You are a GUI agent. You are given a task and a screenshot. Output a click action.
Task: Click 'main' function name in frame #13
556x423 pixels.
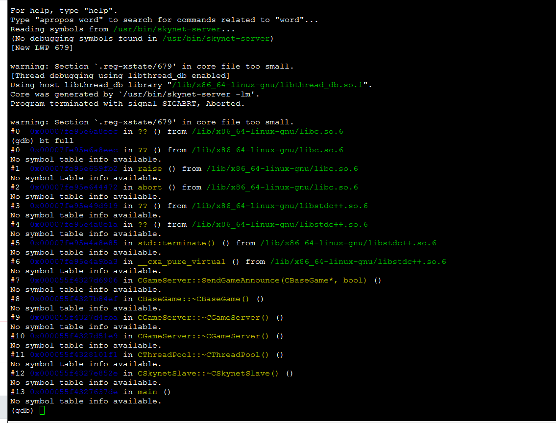[x=147, y=392]
